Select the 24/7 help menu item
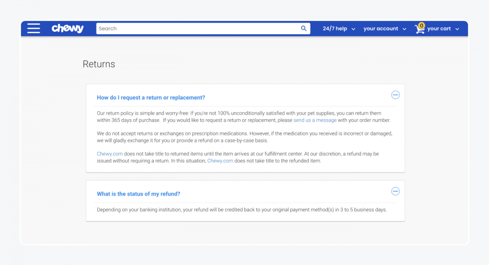The height and width of the screenshot is (265, 489). click(x=334, y=28)
